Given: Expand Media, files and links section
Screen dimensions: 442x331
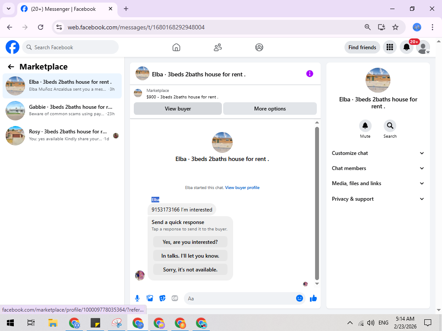Looking at the screenshot, I should (x=378, y=183).
